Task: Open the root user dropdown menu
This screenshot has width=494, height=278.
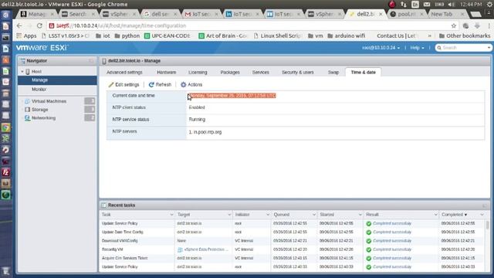Action: point(381,48)
